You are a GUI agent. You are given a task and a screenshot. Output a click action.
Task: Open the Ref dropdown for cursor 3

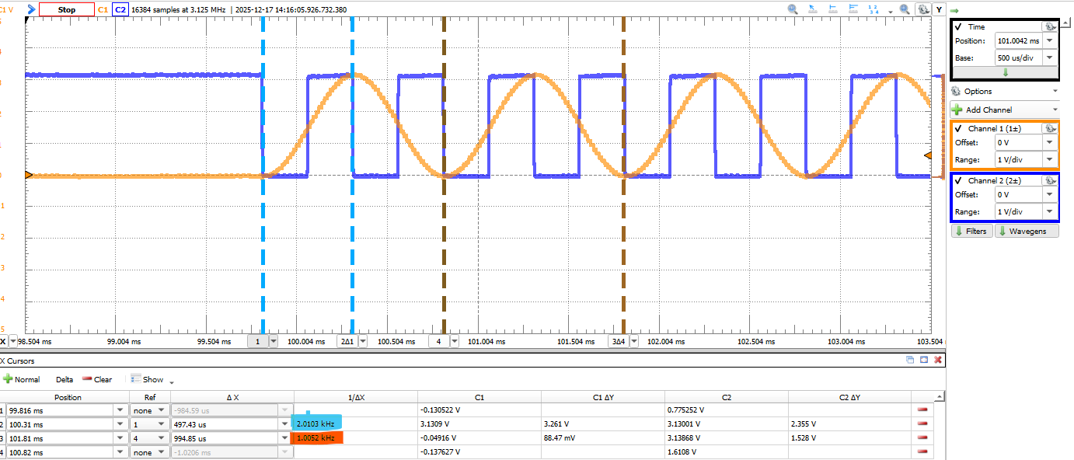(162, 438)
